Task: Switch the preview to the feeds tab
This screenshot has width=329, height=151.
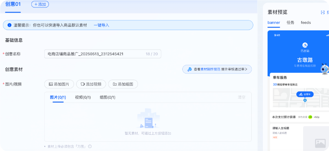Action: coord(306,22)
